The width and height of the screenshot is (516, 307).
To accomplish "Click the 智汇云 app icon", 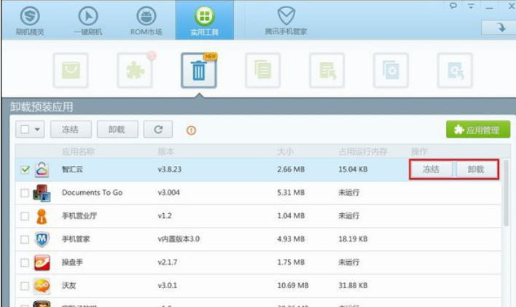I will point(42,170).
